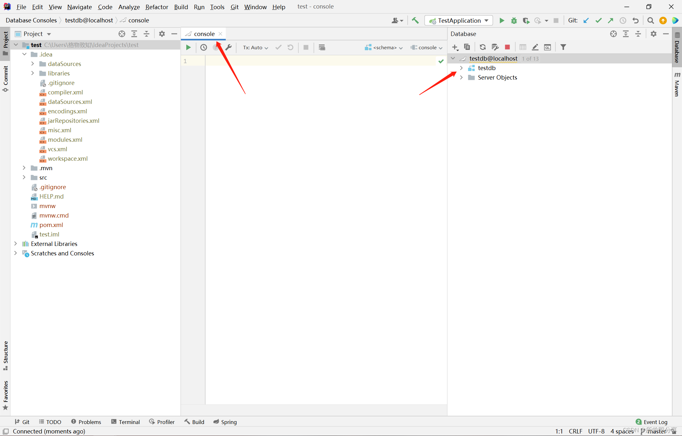
Task: Open the Refactor menu
Action: coord(157,7)
